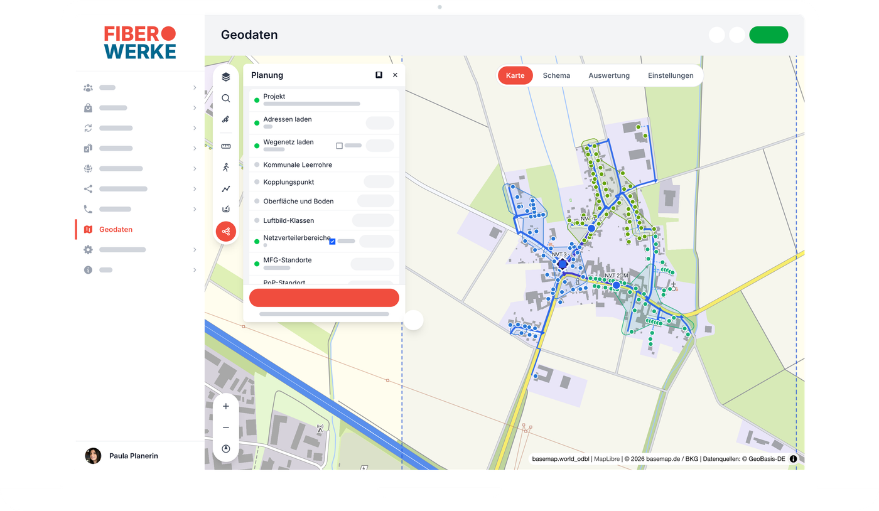
Task: Select the satellite imagery tool
Action: tap(226, 119)
